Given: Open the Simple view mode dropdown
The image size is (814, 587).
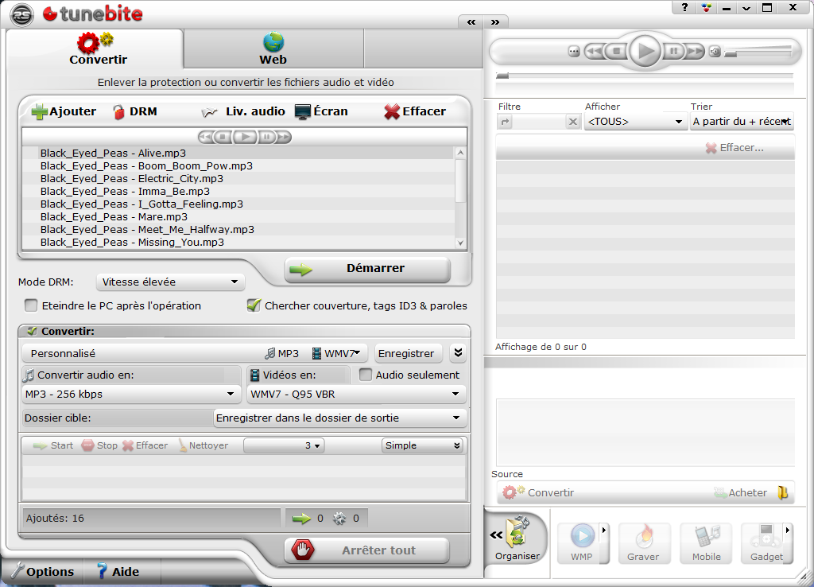Looking at the screenshot, I should pyautogui.click(x=423, y=445).
